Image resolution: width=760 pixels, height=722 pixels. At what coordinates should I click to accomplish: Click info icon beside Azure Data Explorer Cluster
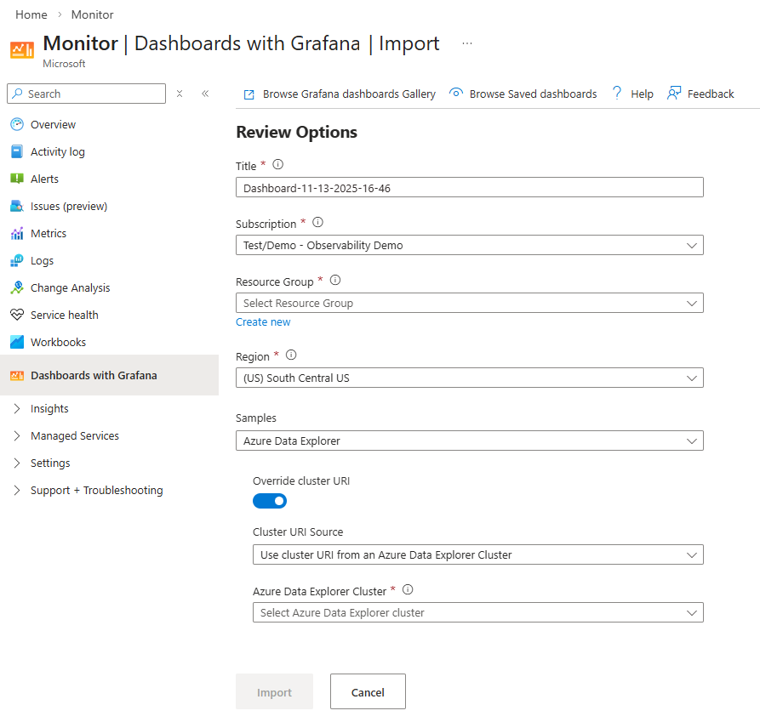[x=408, y=590]
